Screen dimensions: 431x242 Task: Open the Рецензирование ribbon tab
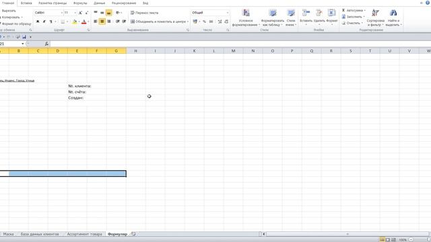point(124,3)
